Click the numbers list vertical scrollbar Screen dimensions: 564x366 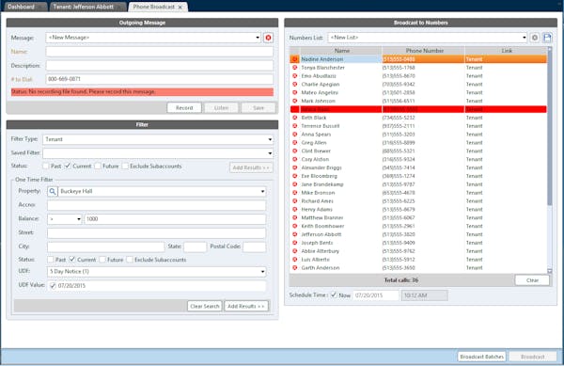549,128
